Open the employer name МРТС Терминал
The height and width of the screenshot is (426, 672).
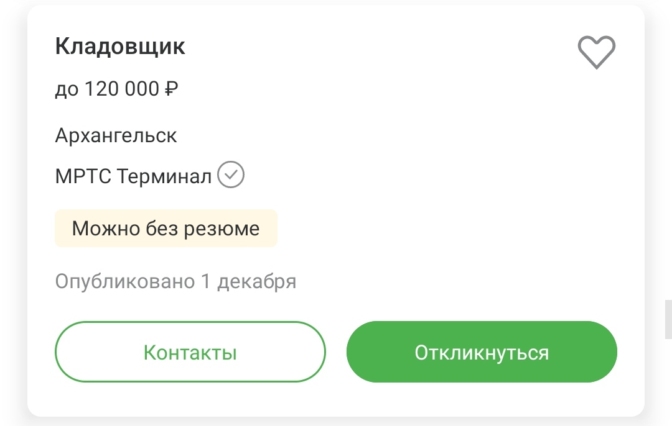point(133,176)
